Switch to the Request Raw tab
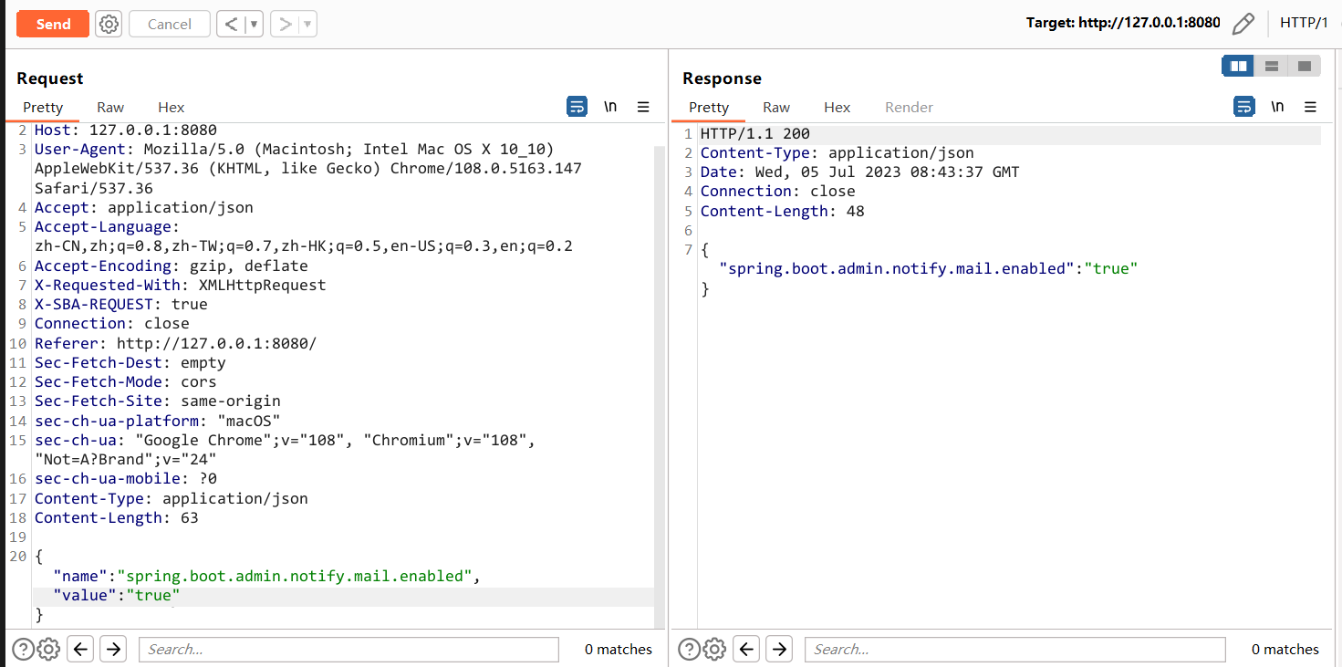Screen dimensions: 1342x667 (110, 107)
